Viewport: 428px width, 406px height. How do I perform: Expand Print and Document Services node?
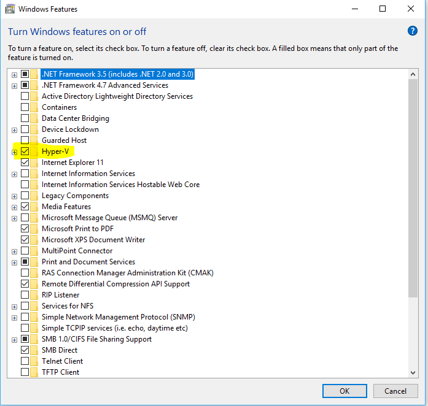pyautogui.click(x=15, y=263)
